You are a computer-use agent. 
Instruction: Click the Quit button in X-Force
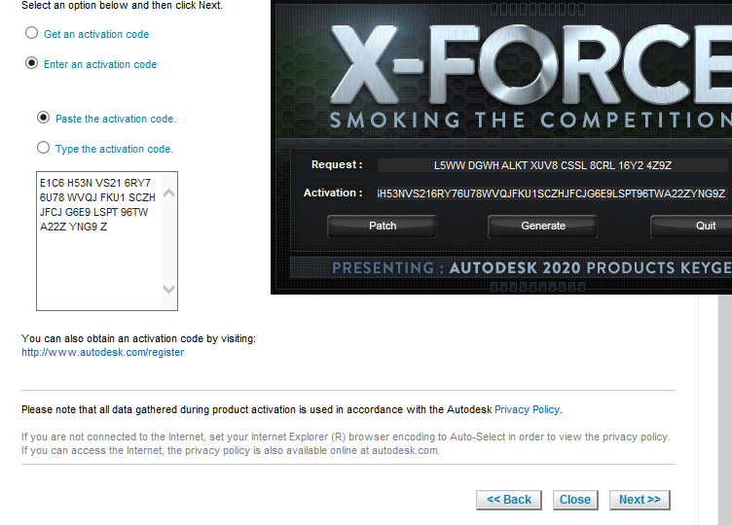pyautogui.click(x=691, y=227)
